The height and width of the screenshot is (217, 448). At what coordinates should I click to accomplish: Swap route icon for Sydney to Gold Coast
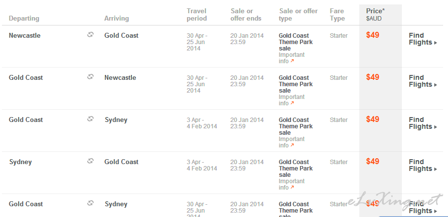pos(90,161)
